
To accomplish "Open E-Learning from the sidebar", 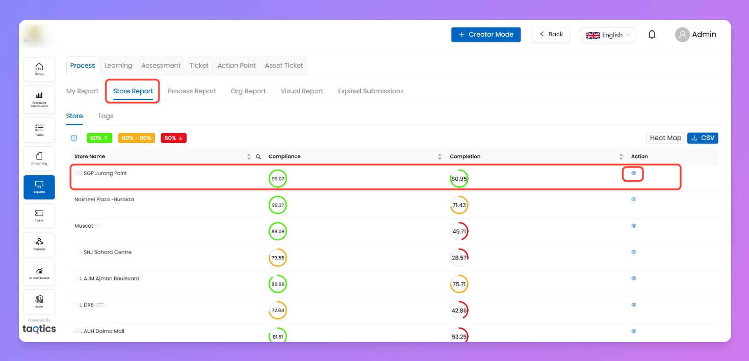I will (x=39, y=158).
